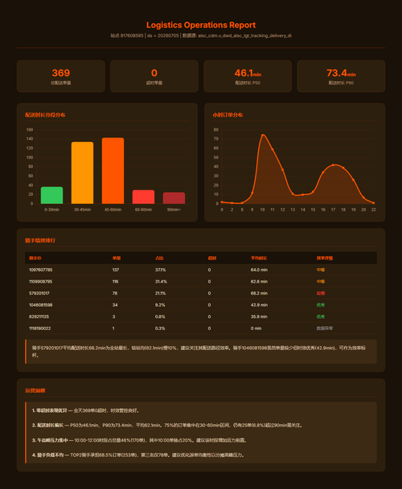
Task: Click the 37.1% share cell
Action: point(161,270)
